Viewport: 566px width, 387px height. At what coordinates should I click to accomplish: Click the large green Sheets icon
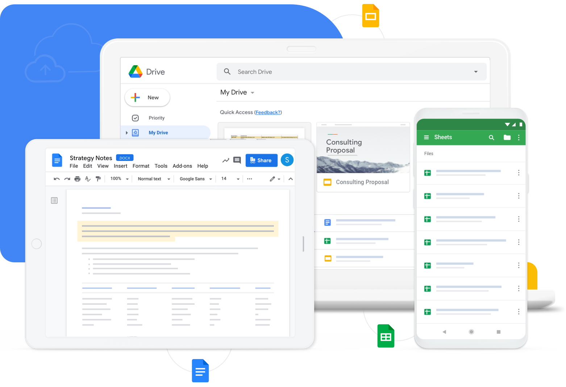[x=386, y=336]
